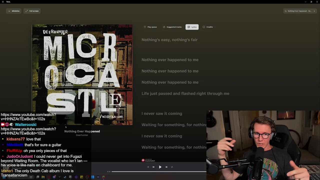
Task: Minimize the now playing view
Action: [x=14, y=11]
